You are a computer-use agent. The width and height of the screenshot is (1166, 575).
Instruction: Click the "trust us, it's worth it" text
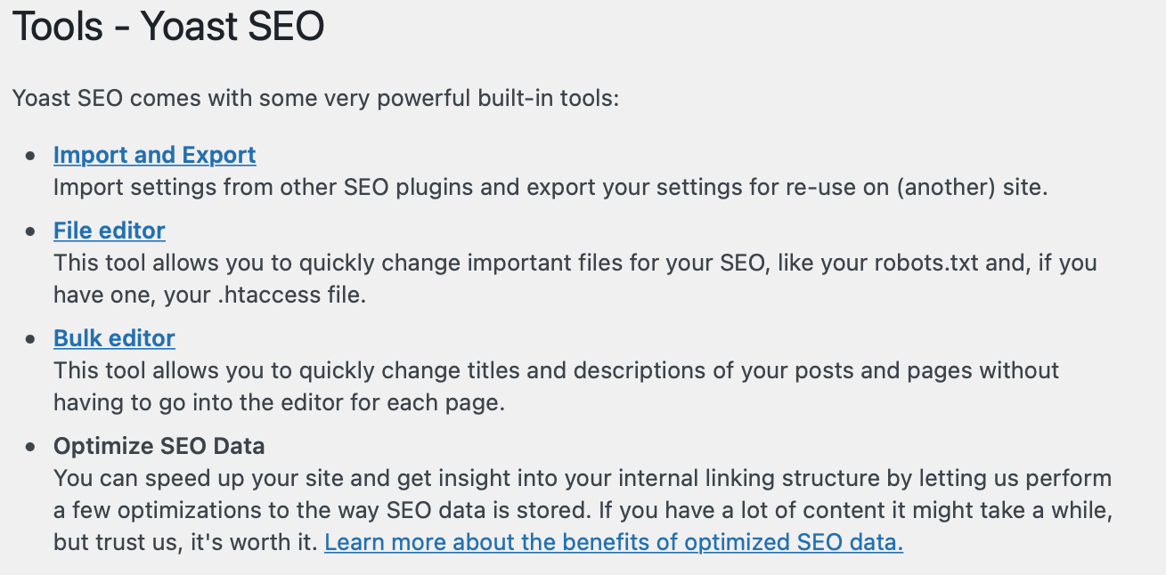pos(208,542)
